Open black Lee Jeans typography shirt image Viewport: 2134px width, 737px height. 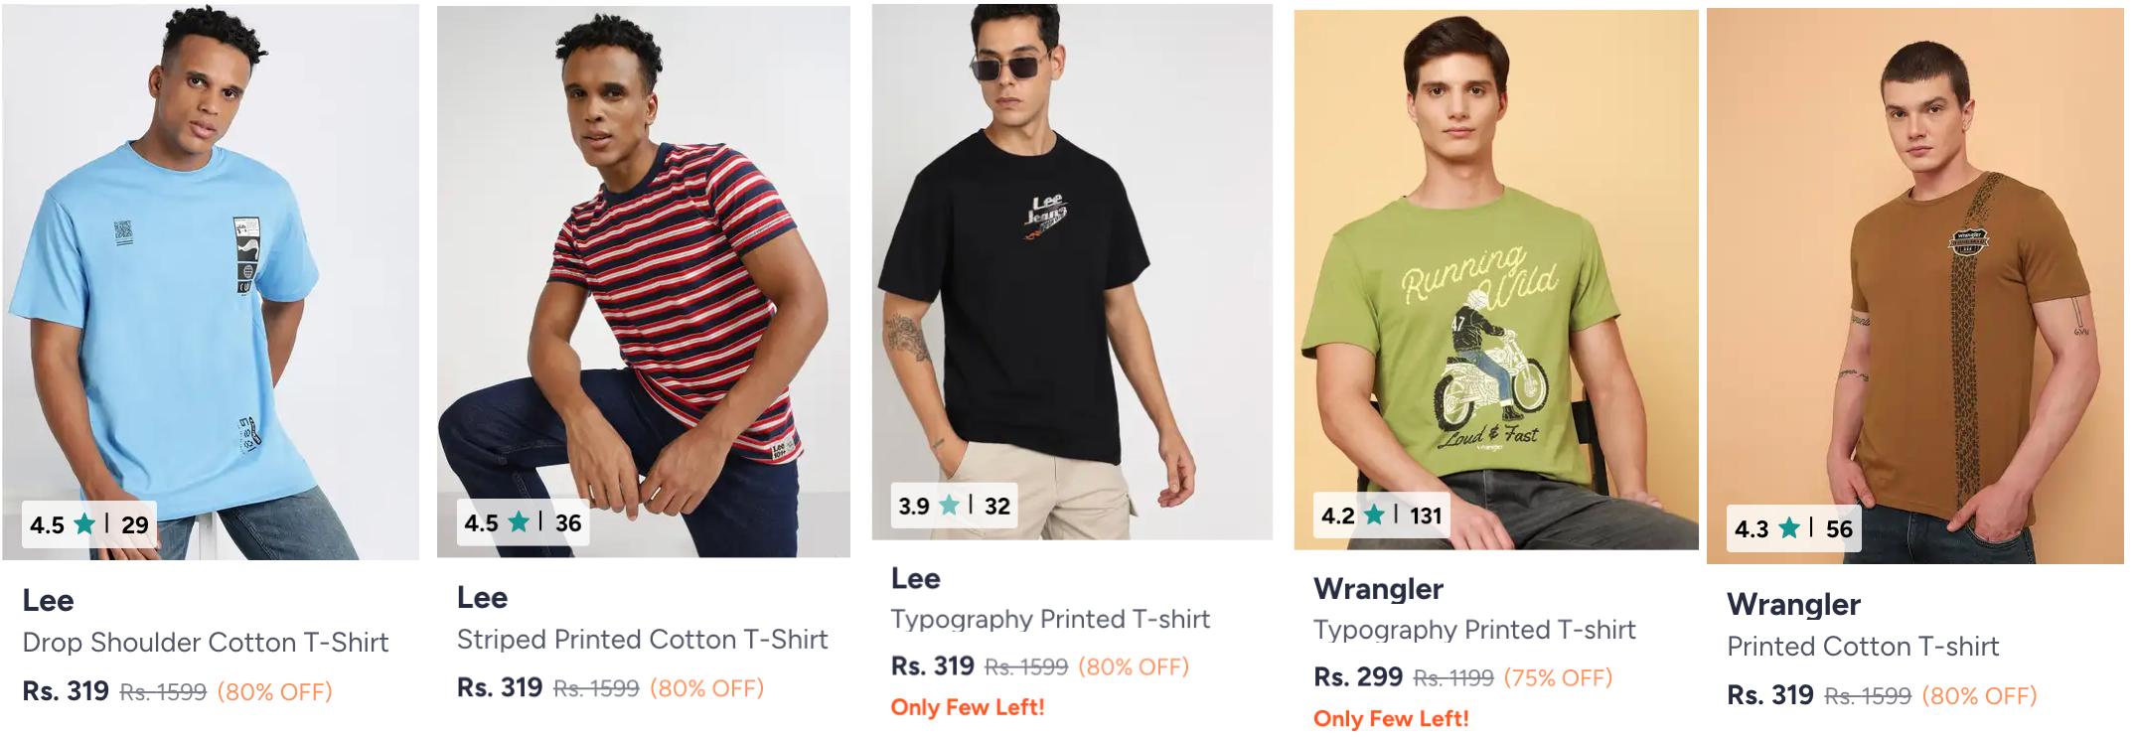(x=1071, y=268)
